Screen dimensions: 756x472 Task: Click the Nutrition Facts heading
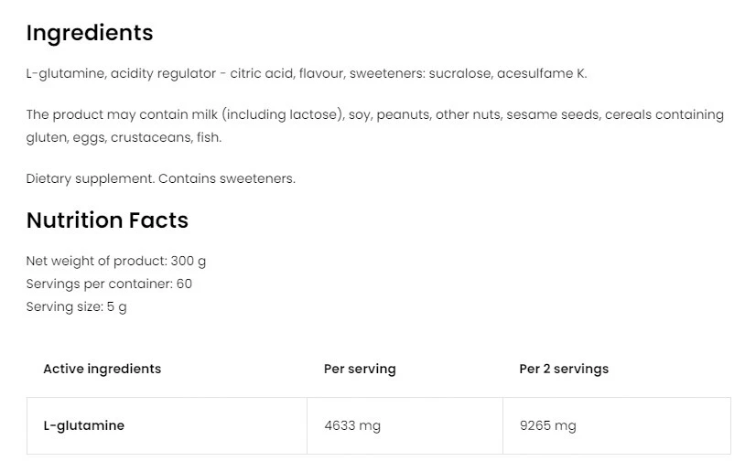pyautogui.click(x=107, y=220)
